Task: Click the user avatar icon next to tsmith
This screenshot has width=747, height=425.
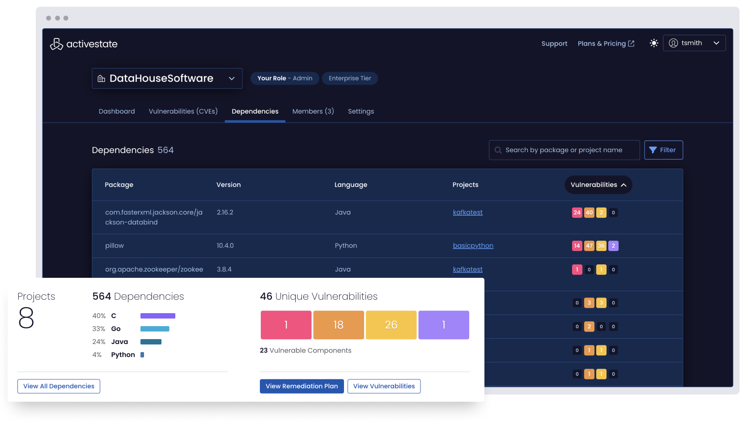Action: pos(673,43)
